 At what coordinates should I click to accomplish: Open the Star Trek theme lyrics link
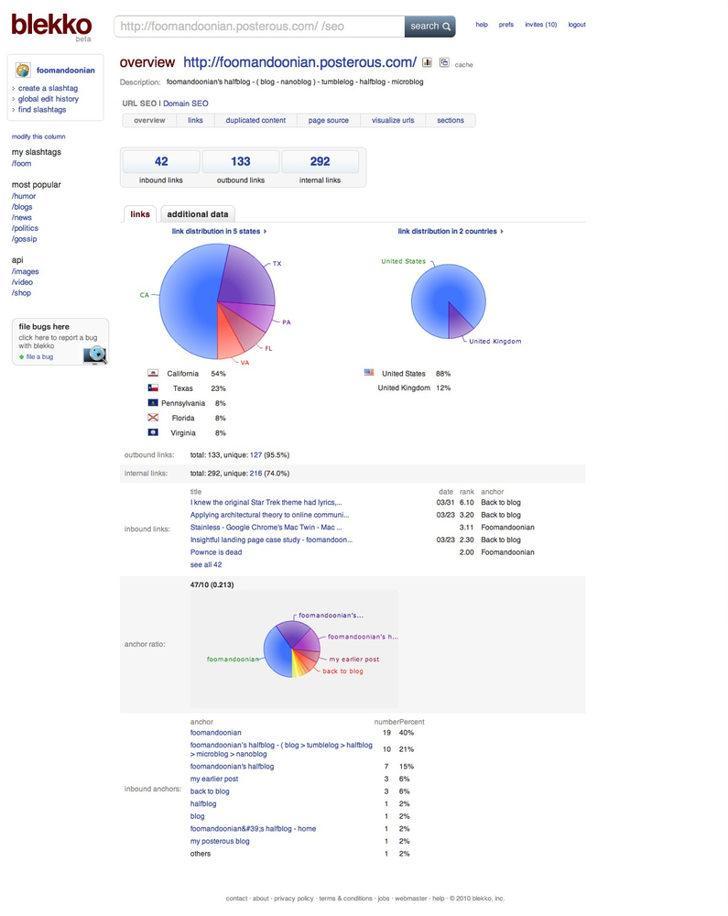pos(266,502)
